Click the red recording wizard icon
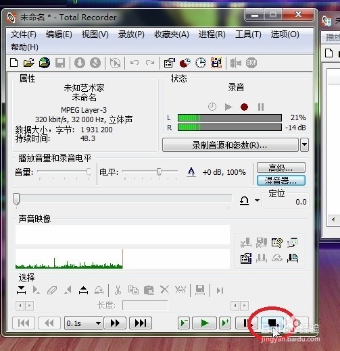Image resolution: width=340 pixels, height=351 pixels. click(185, 63)
